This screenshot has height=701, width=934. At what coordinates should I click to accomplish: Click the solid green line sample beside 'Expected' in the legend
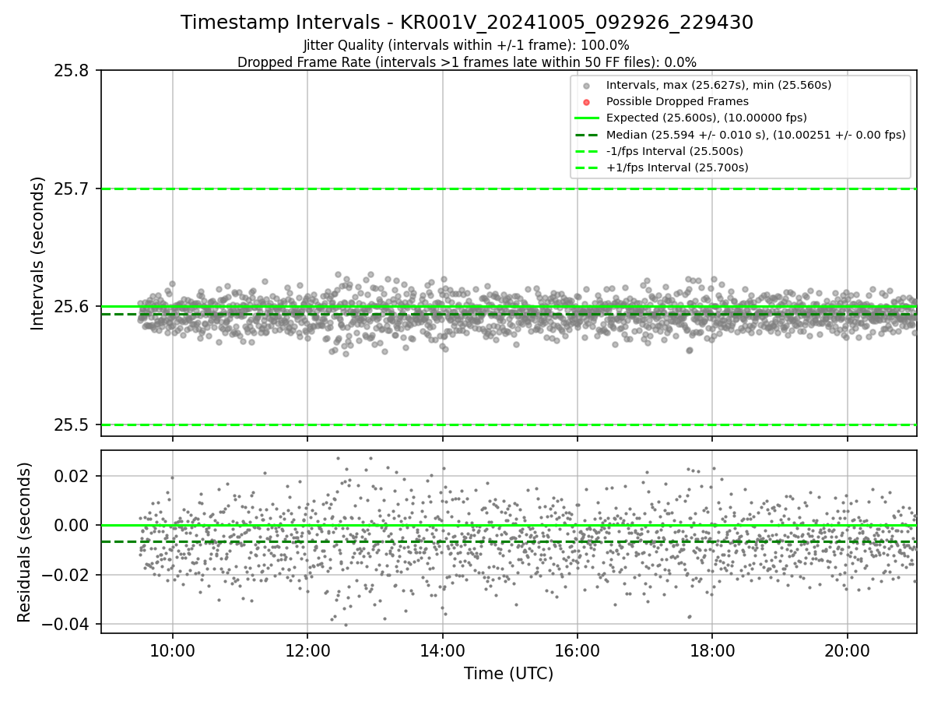tap(587, 118)
